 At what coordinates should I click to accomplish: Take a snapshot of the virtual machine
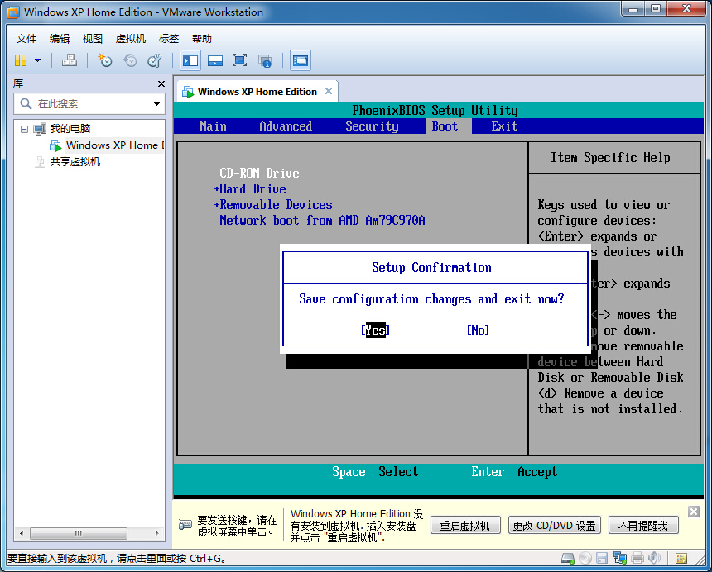(102, 60)
